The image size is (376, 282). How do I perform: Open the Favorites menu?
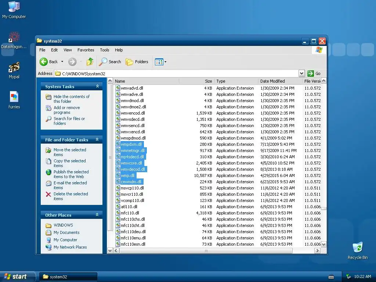pyautogui.click(x=86, y=50)
